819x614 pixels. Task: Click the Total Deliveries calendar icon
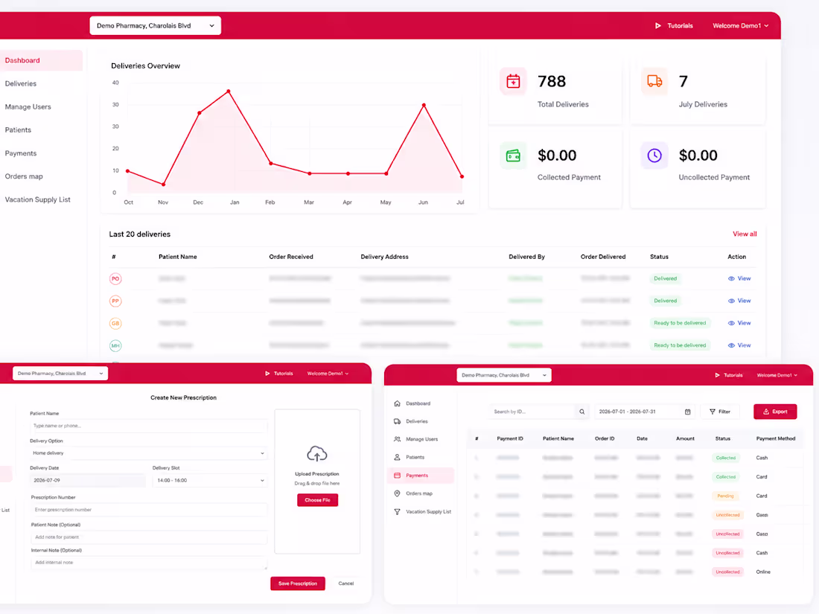tap(513, 81)
